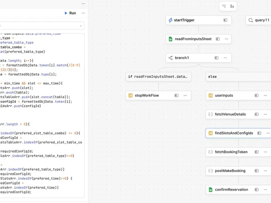Open the top panel three-dot menu
Screen dimensions: 271x203
83,4
